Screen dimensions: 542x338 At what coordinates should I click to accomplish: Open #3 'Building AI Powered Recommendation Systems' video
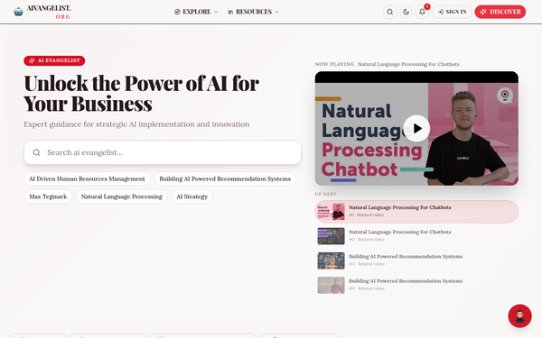tap(416, 260)
